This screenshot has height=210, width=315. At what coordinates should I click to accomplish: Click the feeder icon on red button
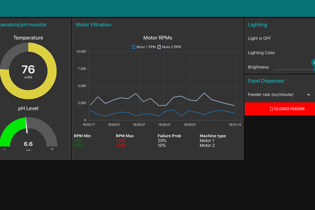[271, 109]
